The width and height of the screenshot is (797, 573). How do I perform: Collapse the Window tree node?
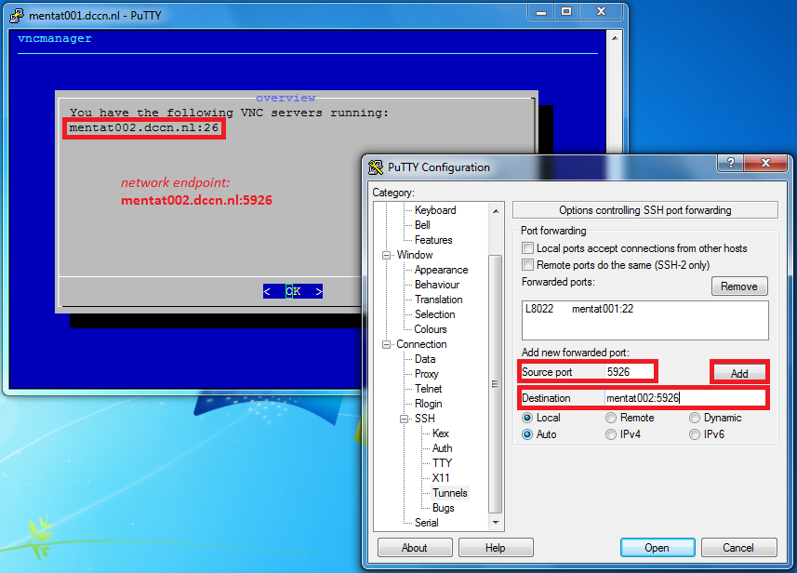386,255
